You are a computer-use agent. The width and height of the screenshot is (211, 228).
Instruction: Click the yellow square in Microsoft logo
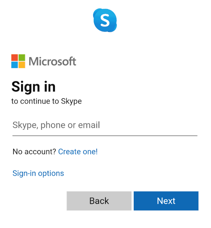pos(22,65)
